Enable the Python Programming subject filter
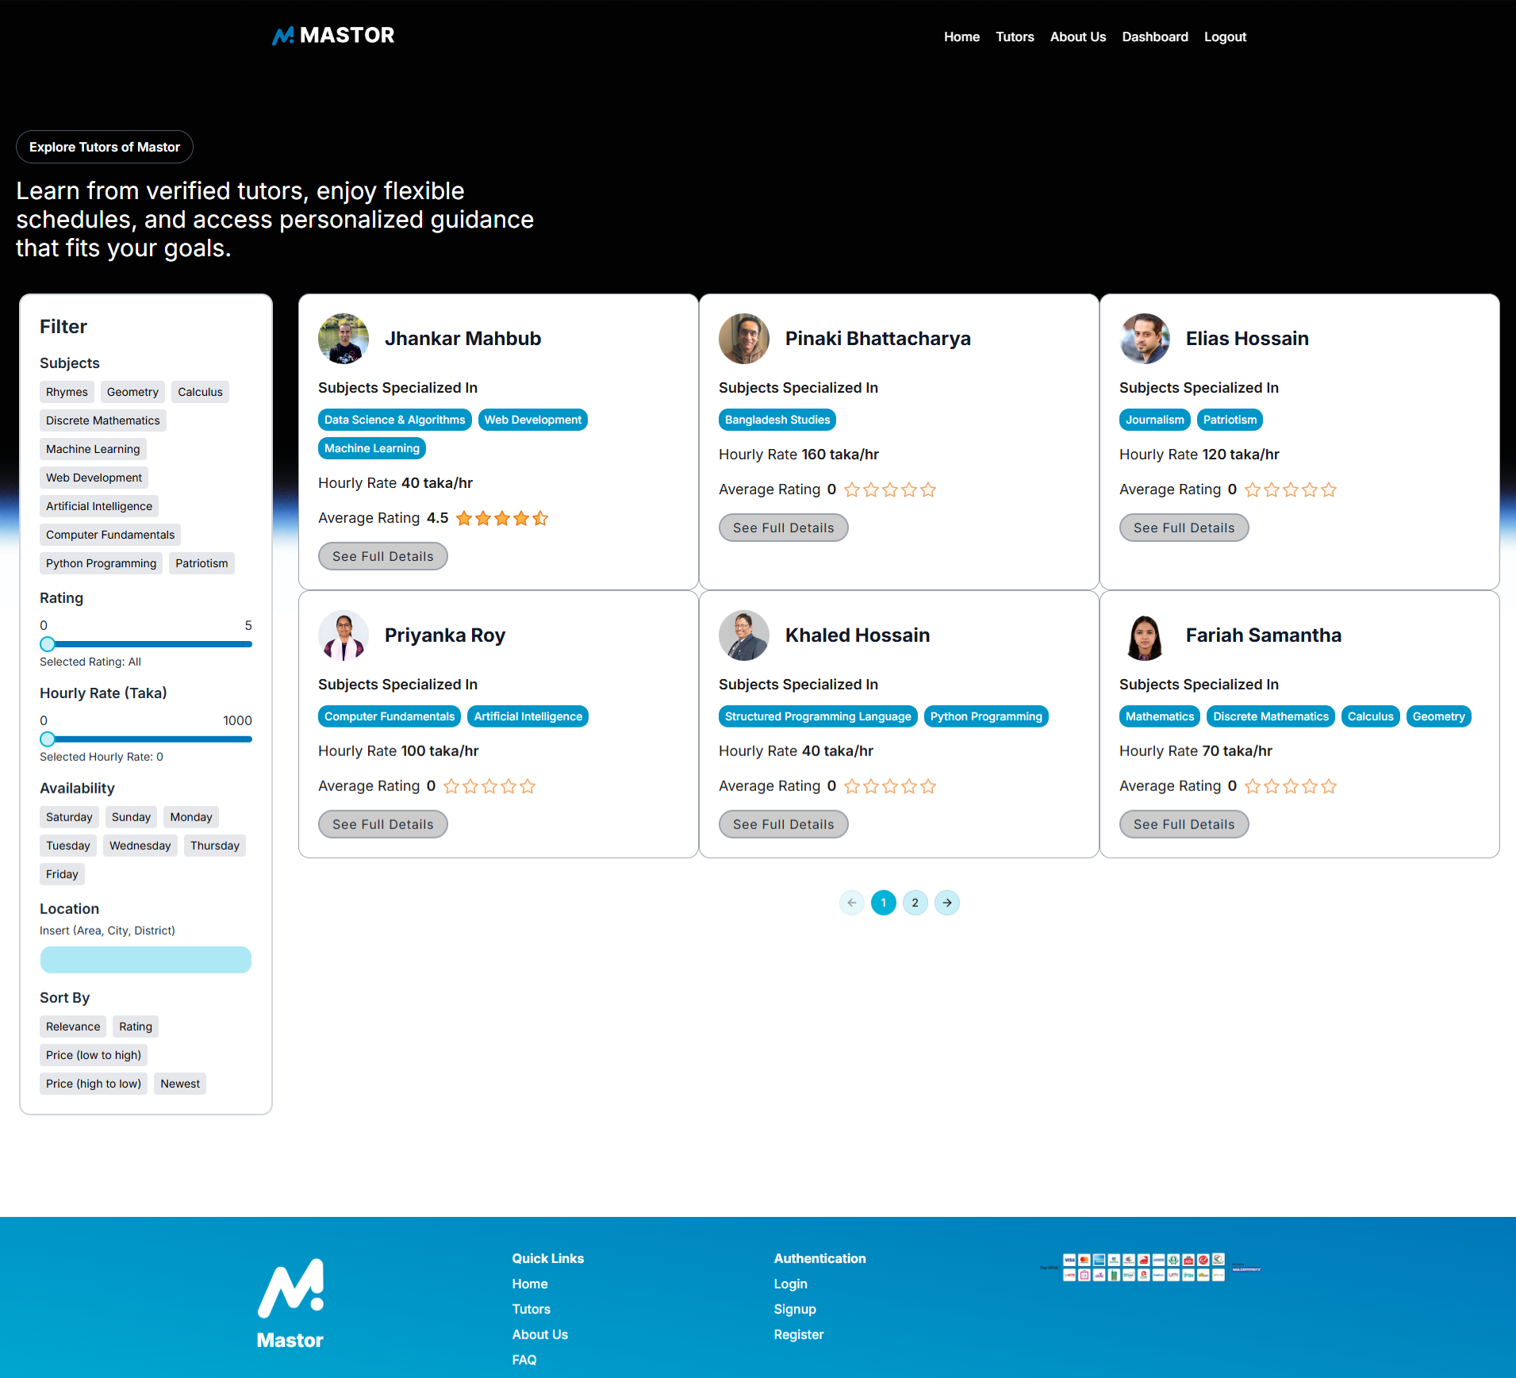1516x1378 pixels. 101,563
